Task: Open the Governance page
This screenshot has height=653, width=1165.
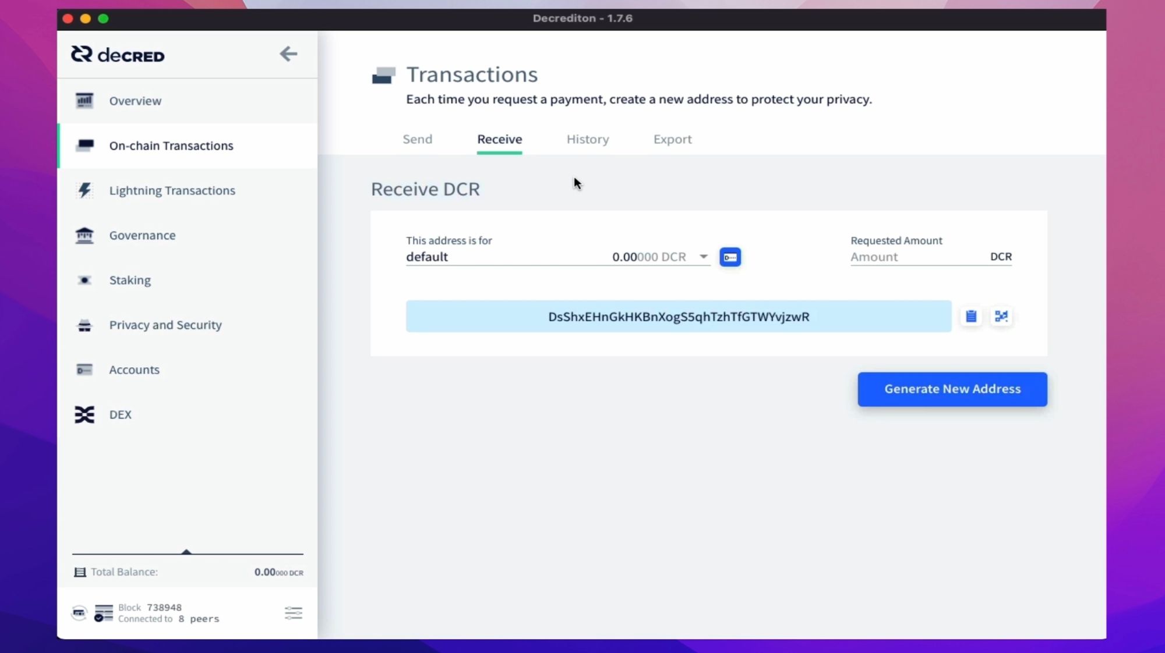Action: pos(142,235)
